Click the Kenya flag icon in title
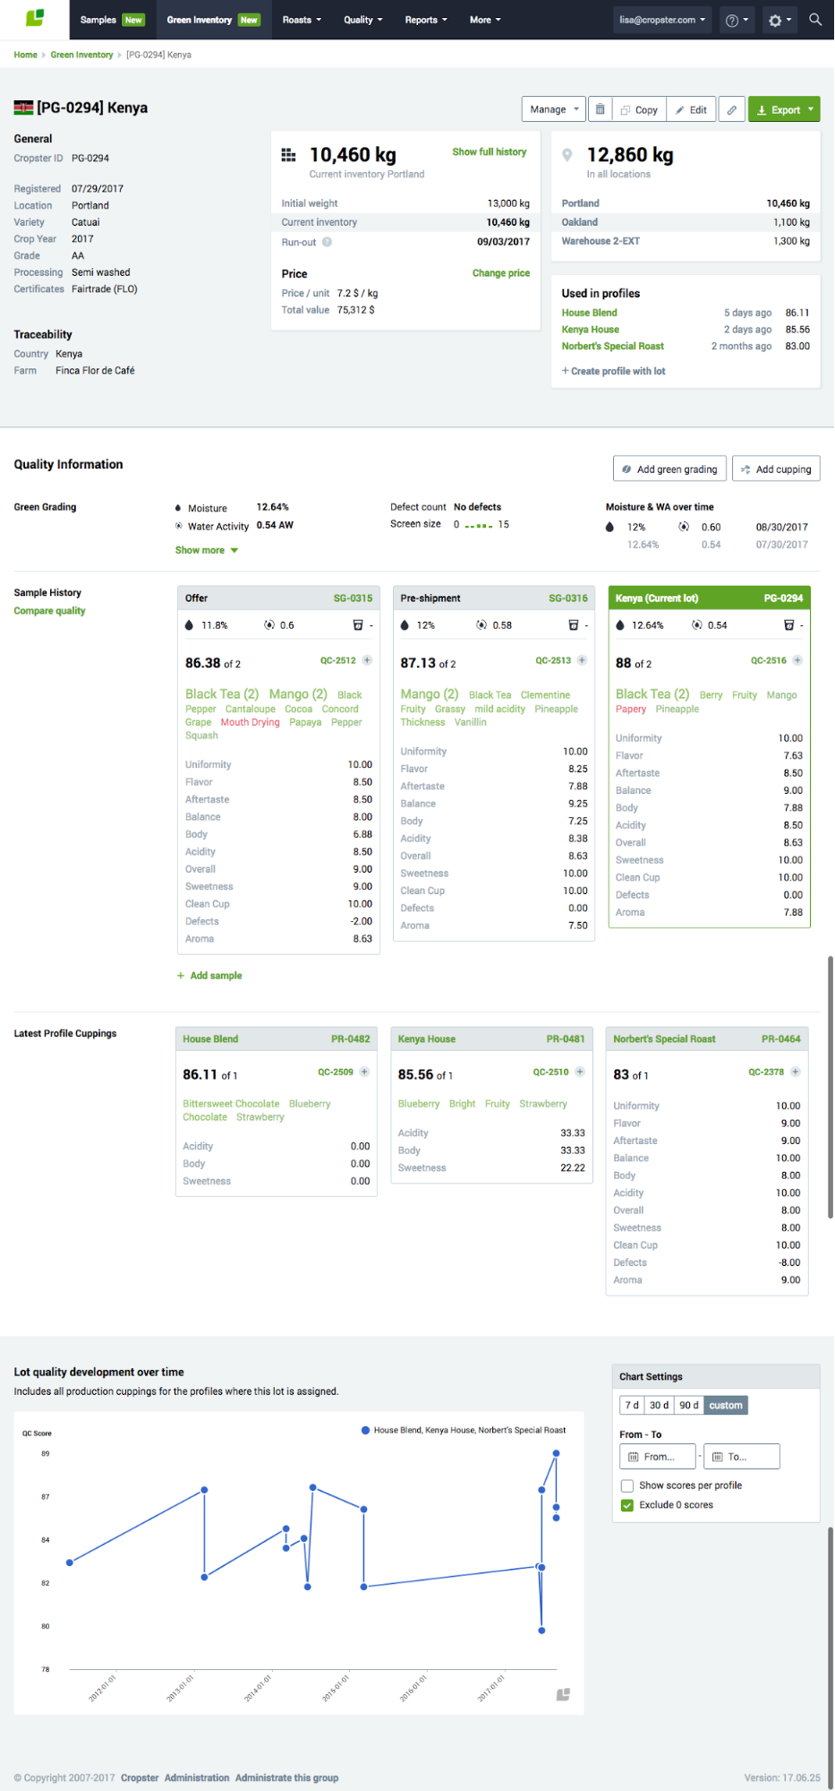 tap(23, 108)
